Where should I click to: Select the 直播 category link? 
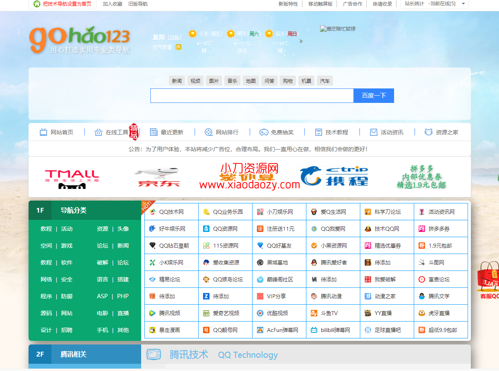tap(123, 313)
